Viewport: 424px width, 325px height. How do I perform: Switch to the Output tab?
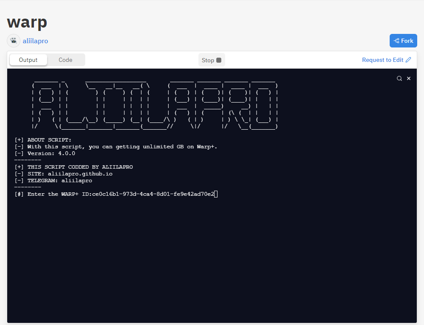click(x=28, y=60)
